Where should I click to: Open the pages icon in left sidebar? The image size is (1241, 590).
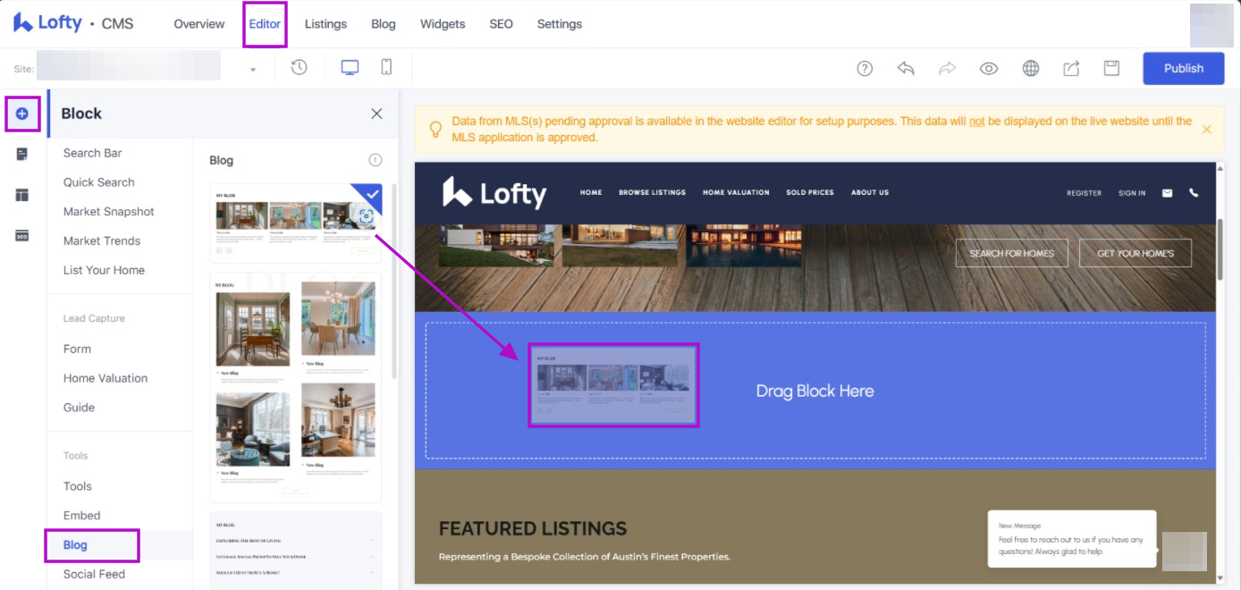tap(22, 155)
